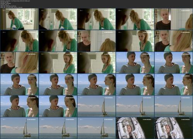Click the first sailboat thumbnail in the fifth row

tap(96, 106)
